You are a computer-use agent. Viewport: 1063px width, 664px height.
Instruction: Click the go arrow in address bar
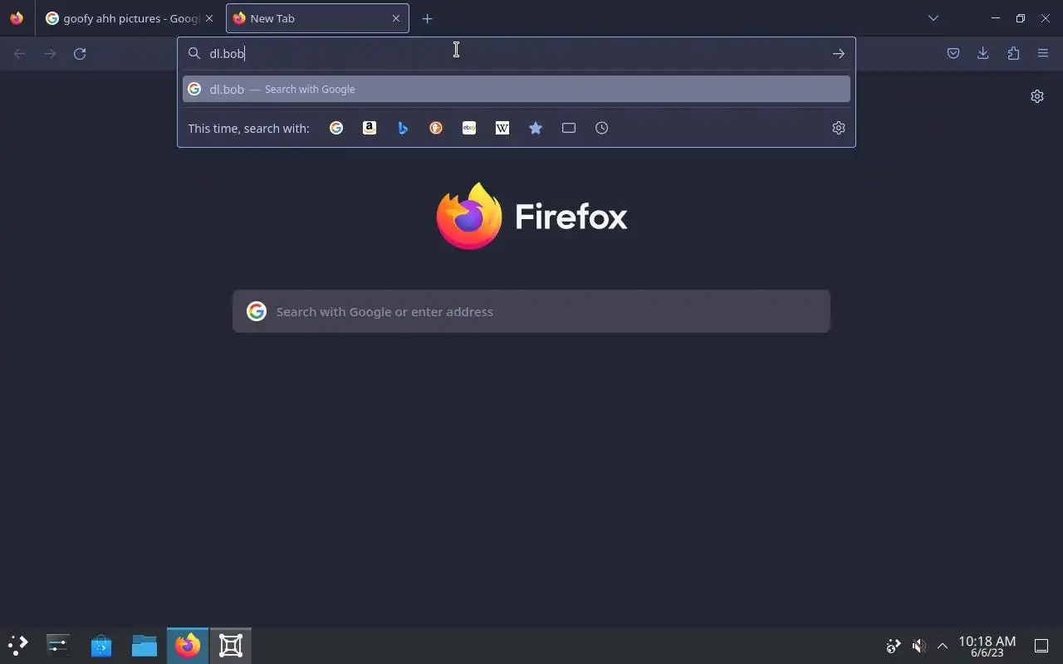839,54
